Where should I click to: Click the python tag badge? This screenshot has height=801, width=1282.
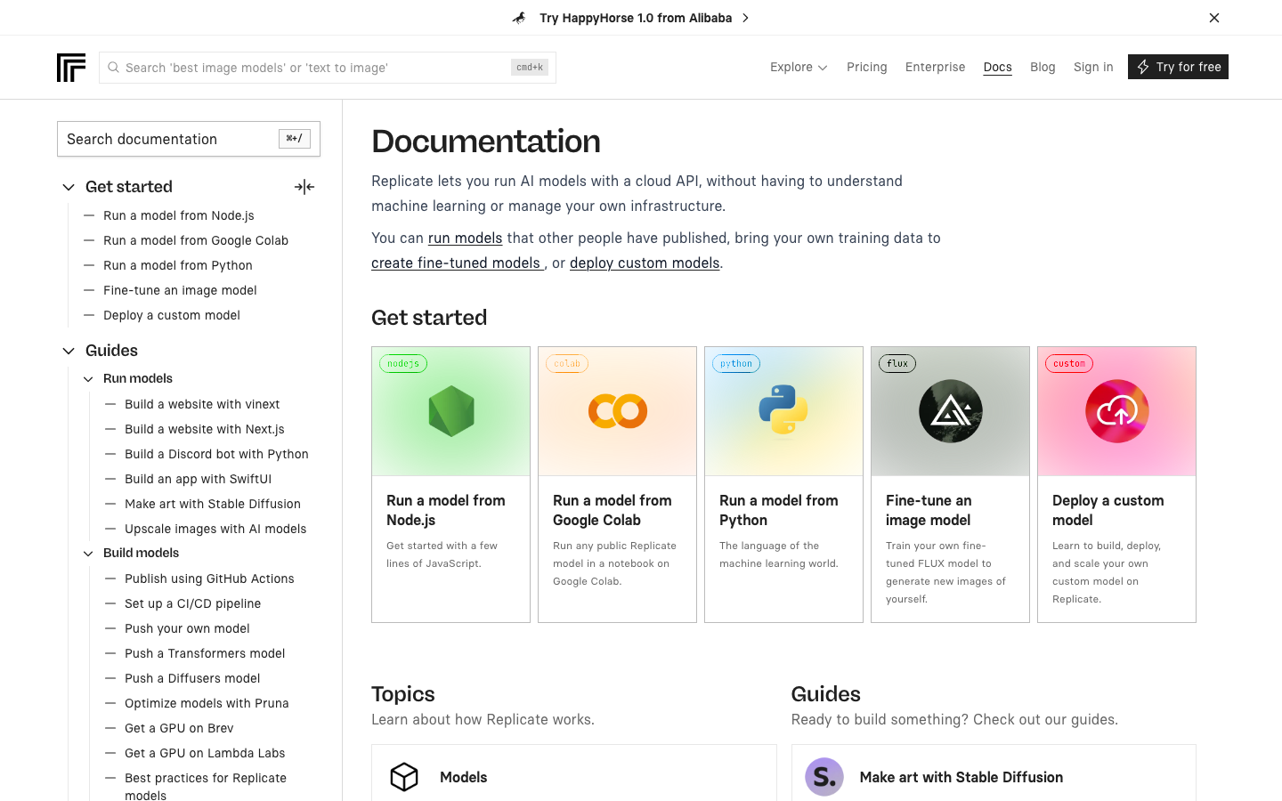click(736, 364)
